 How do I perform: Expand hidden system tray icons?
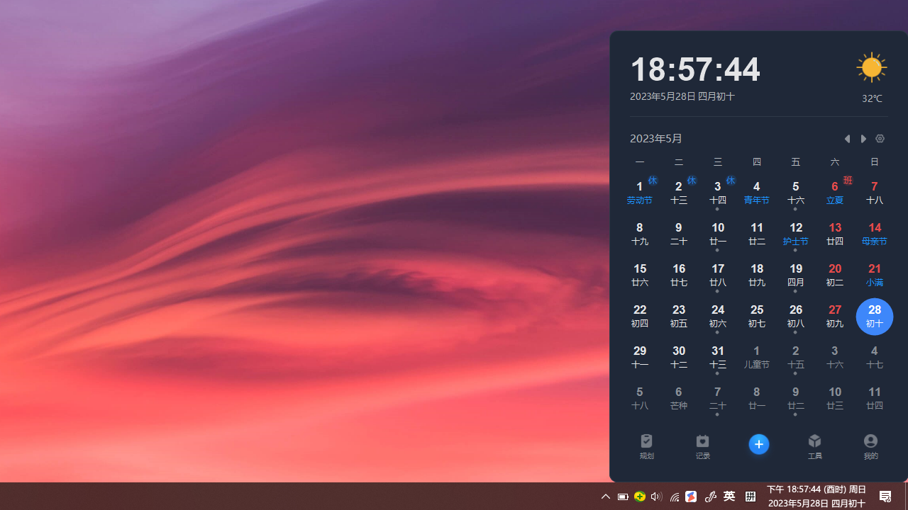[x=605, y=497]
